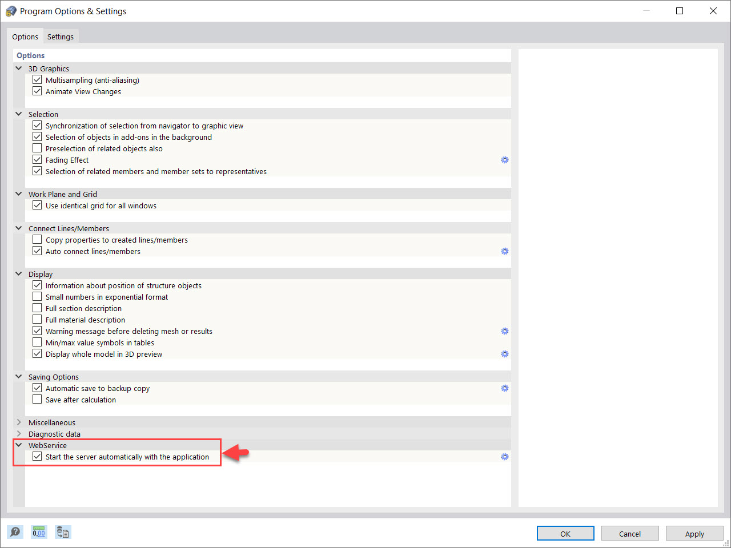
Task: Expand the Miscellaneous section
Action: tap(18, 422)
